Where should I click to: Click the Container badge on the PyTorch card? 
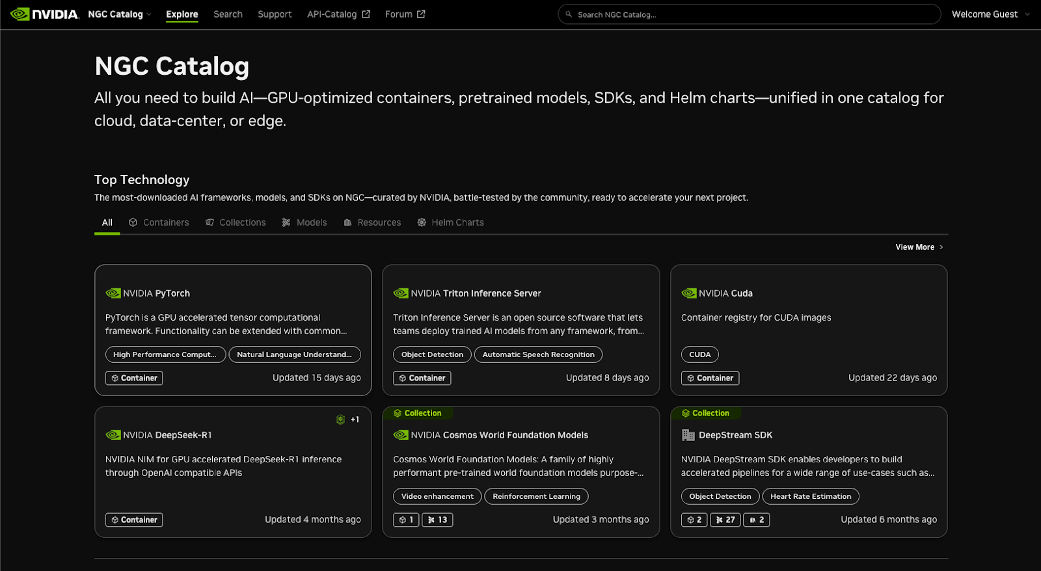click(x=134, y=378)
